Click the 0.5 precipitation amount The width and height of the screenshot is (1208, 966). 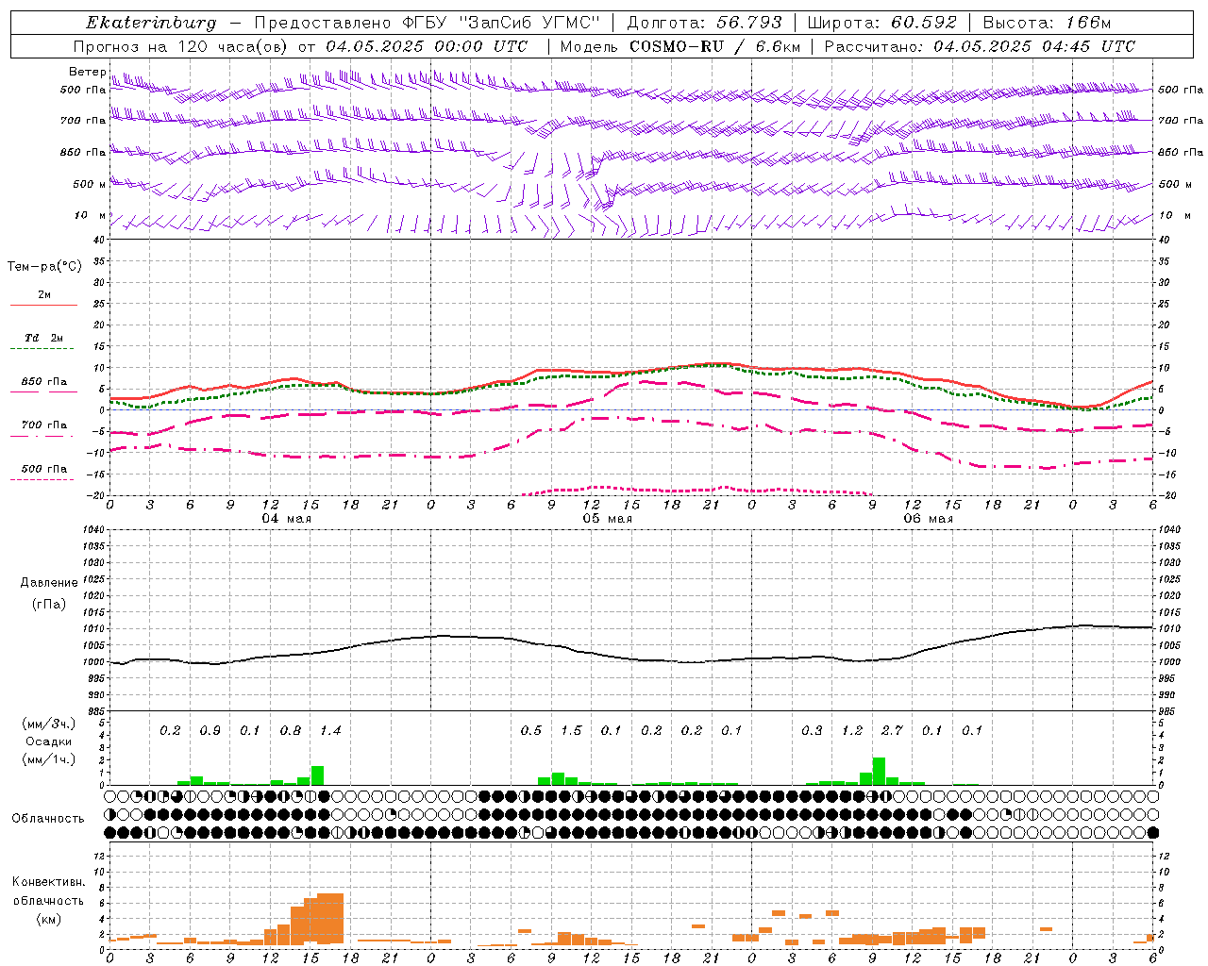[x=531, y=730]
